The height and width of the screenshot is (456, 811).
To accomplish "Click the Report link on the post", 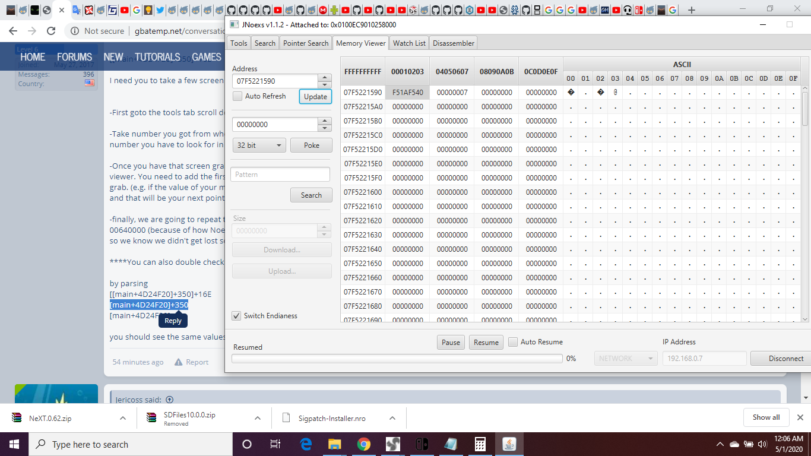I will (x=197, y=362).
